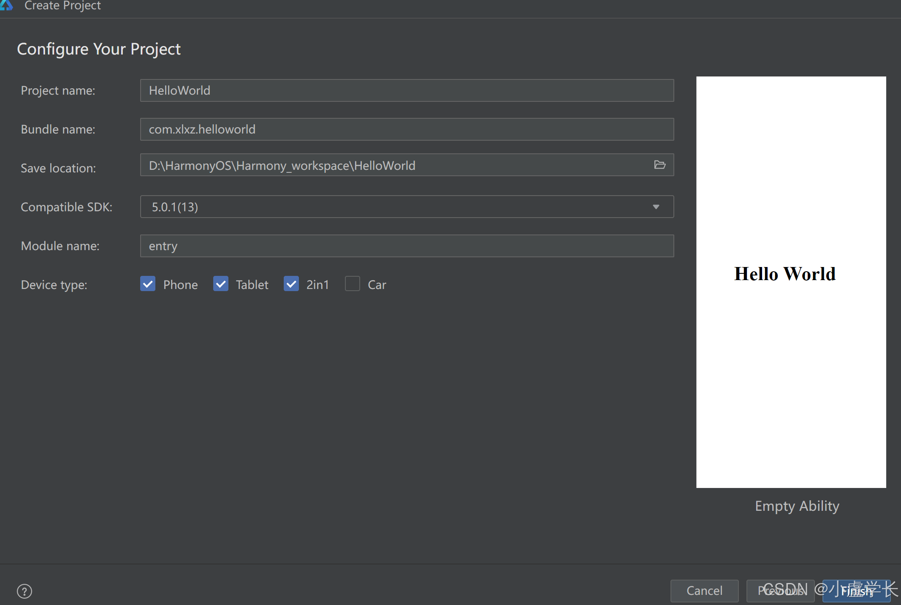Image resolution: width=901 pixels, height=605 pixels.
Task: Enable the Car device type checkbox
Action: pyautogui.click(x=353, y=284)
